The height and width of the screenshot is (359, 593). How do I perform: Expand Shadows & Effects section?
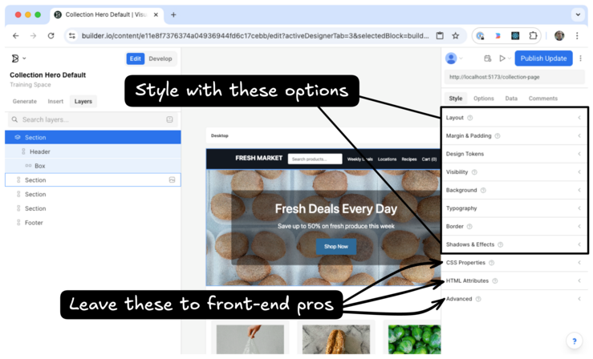[514, 244]
